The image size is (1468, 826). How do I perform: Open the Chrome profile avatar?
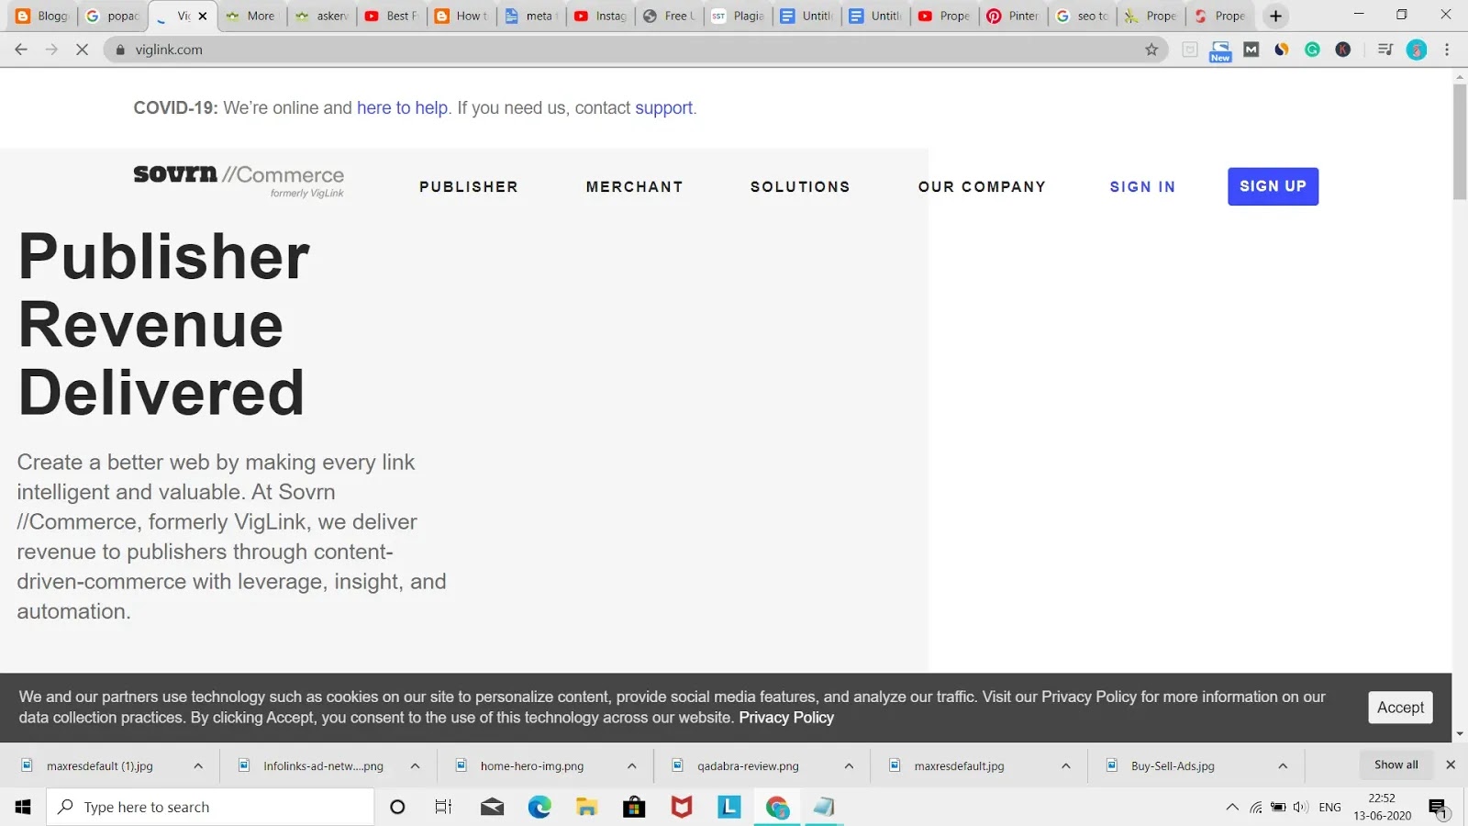(x=1417, y=50)
